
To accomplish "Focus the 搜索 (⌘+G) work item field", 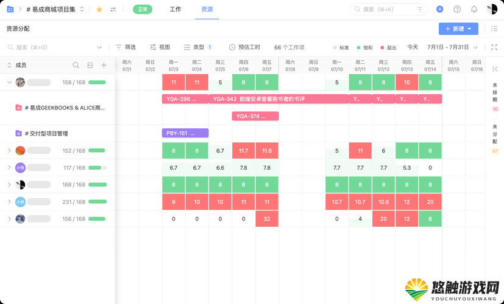I will 55,47.
